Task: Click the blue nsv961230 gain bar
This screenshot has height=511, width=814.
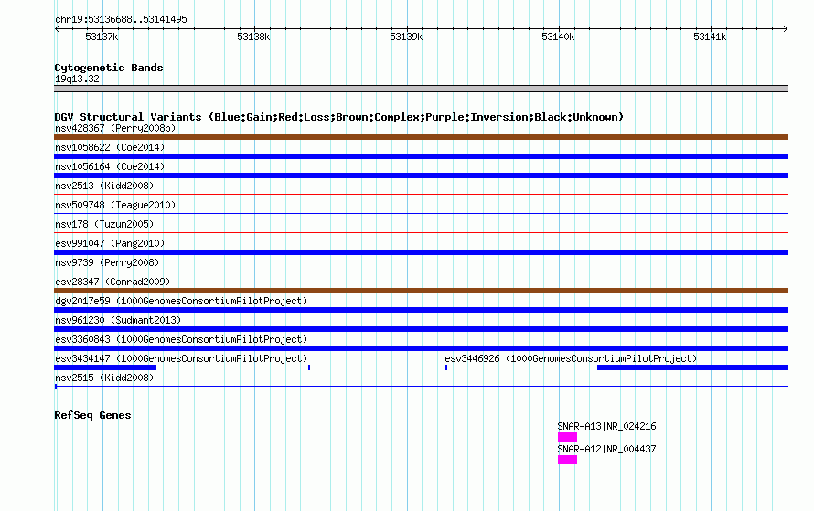Action: [x=421, y=329]
